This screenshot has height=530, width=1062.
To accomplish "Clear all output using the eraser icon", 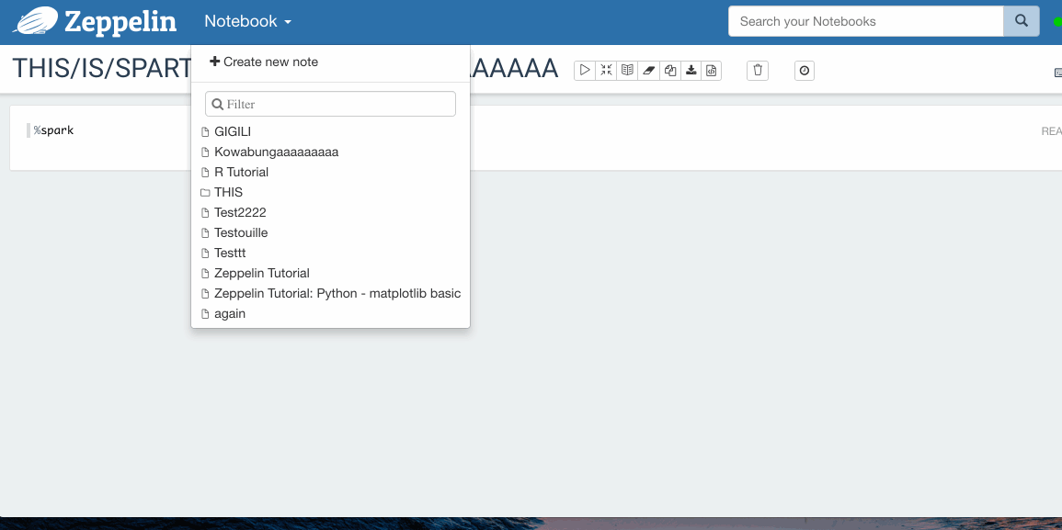I will click(648, 71).
